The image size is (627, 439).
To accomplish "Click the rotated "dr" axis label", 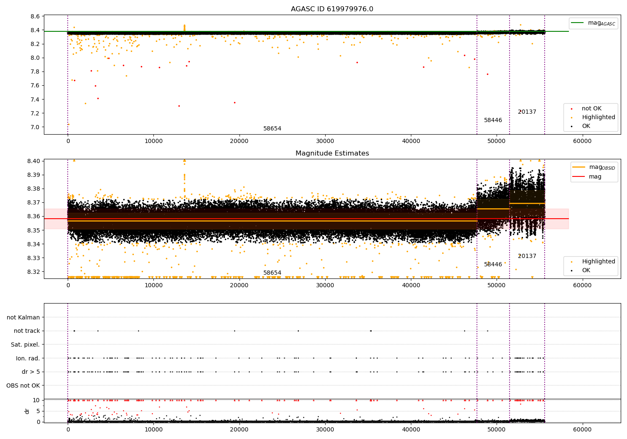I will coord(27,411).
